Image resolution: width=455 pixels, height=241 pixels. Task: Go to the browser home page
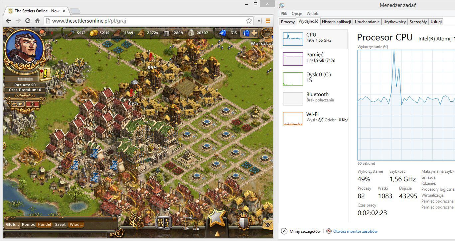coord(38,21)
